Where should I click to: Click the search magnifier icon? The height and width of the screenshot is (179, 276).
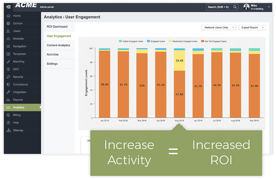[235, 7]
